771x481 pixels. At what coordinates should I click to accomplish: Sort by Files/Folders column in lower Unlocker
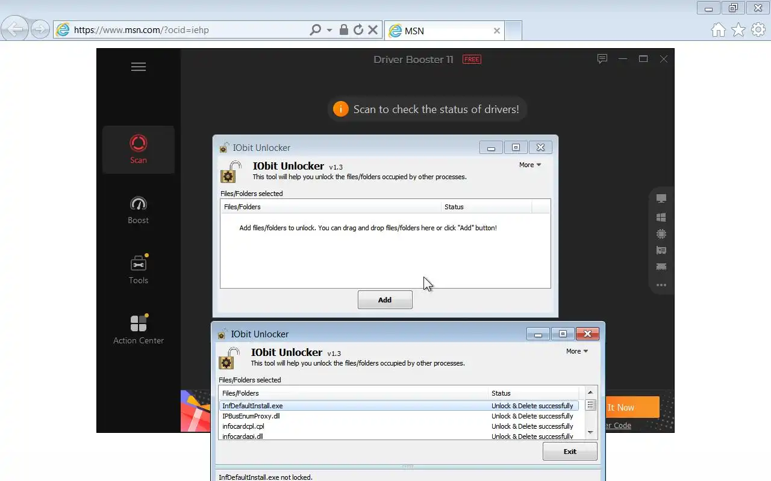point(354,393)
